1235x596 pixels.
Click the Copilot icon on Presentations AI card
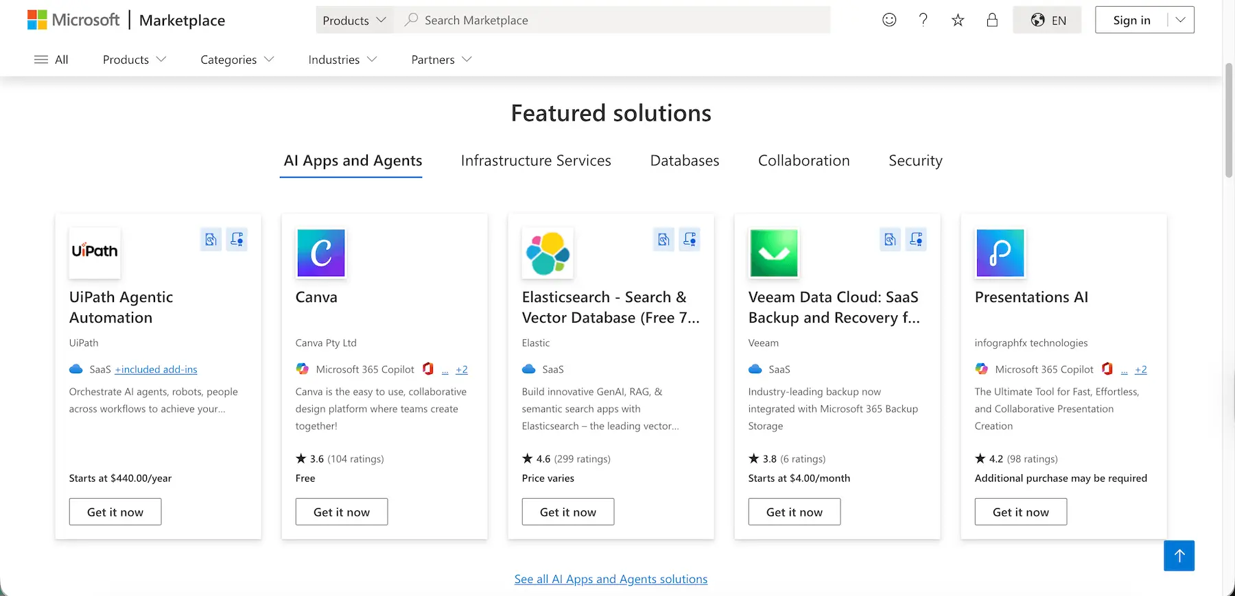click(x=981, y=369)
